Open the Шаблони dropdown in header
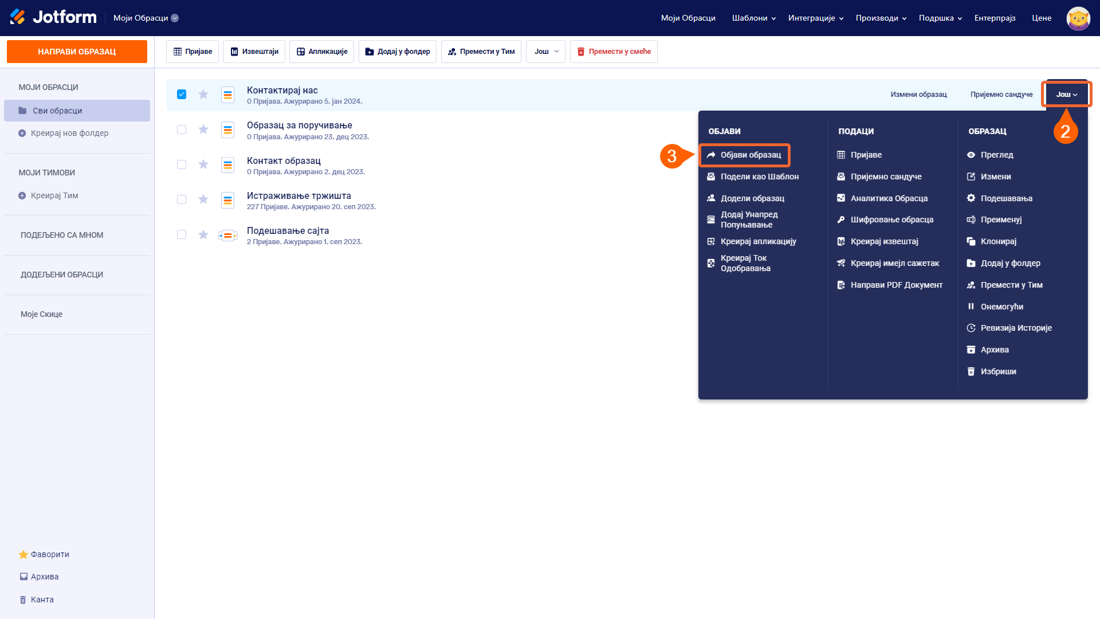Screen dimensions: 1100x619 [x=753, y=18]
